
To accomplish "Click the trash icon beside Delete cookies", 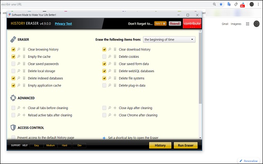I will point(115,57).
